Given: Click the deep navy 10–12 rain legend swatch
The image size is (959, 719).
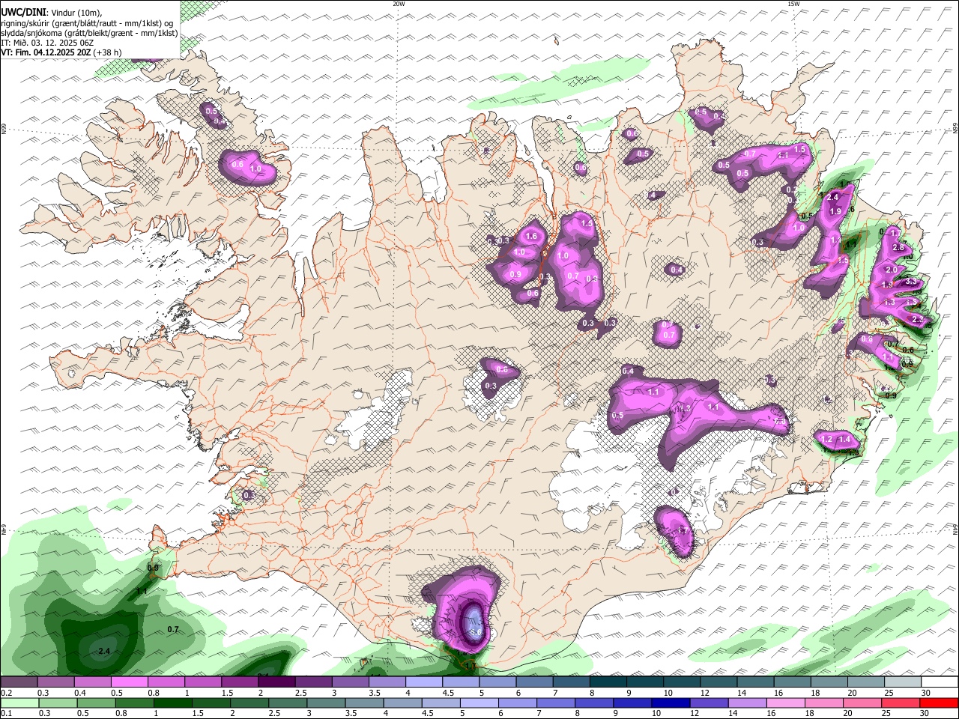Looking at the screenshot, I should (671, 703).
